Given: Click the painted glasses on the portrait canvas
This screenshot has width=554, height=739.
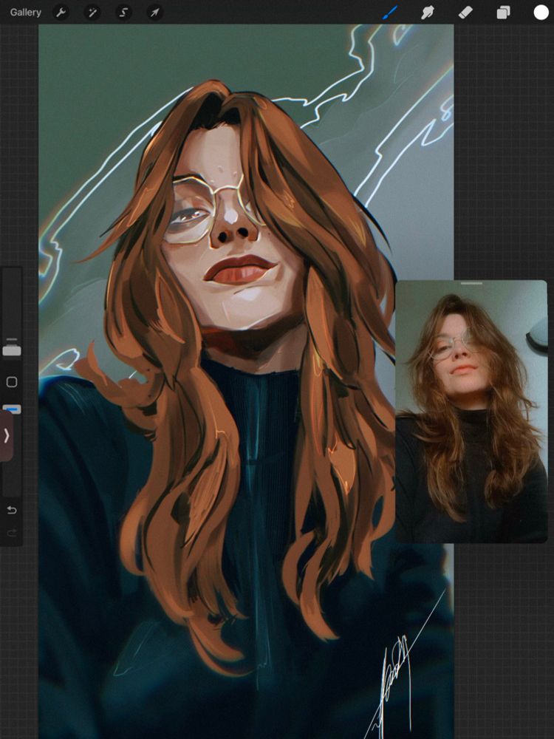Looking at the screenshot, I should point(214,210).
